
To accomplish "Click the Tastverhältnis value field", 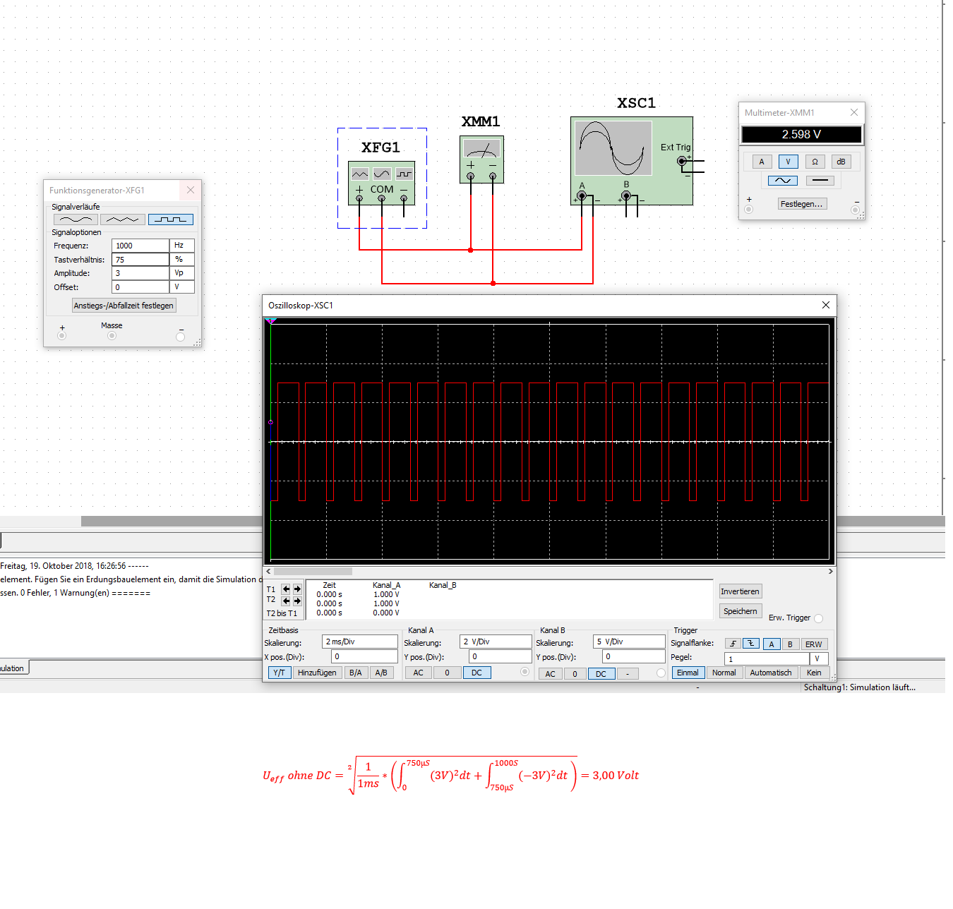I will [140, 260].
